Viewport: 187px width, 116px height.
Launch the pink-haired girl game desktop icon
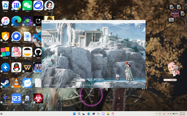[16, 52]
